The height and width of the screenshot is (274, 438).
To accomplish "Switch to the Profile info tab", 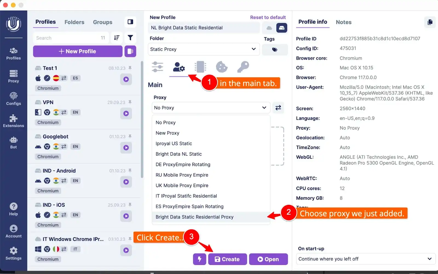I will tap(313, 22).
